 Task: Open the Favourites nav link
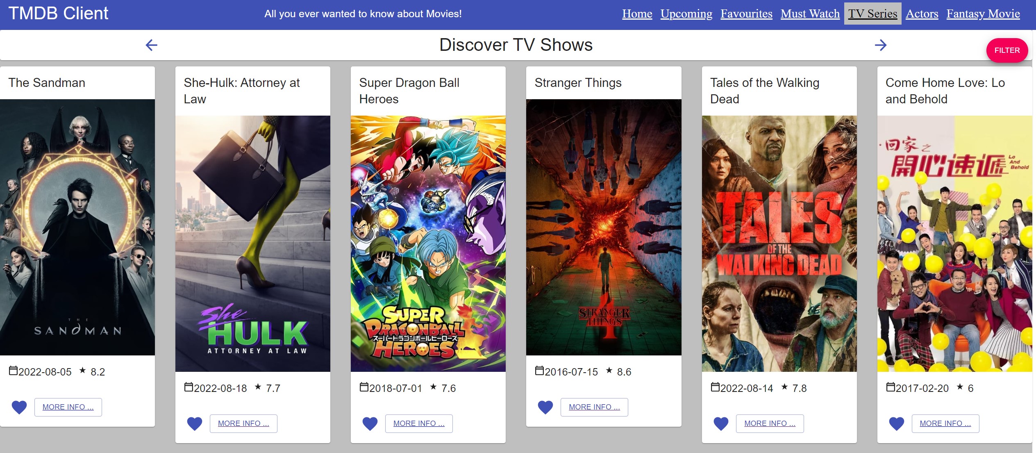point(746,14)
